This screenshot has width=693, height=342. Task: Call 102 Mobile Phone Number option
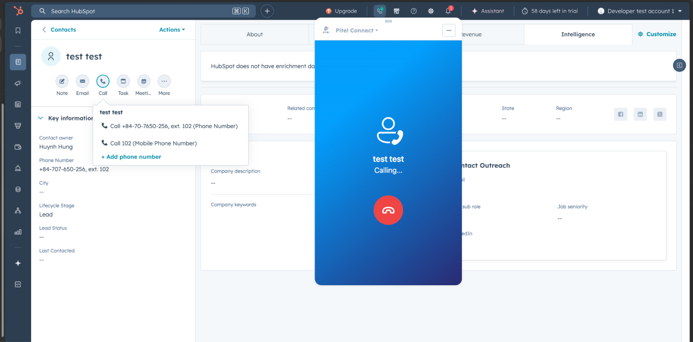tap(149, 143)
